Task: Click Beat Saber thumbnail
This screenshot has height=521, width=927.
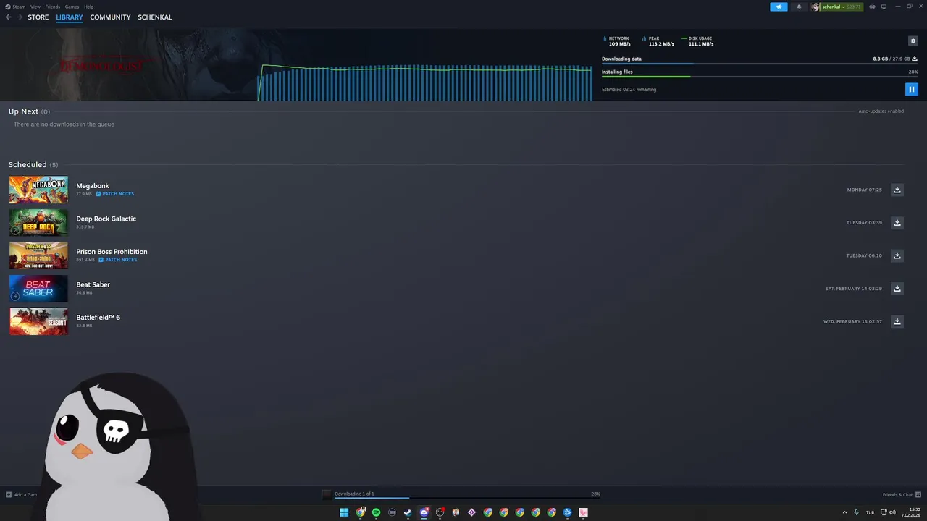Action: tap(38, 289)
